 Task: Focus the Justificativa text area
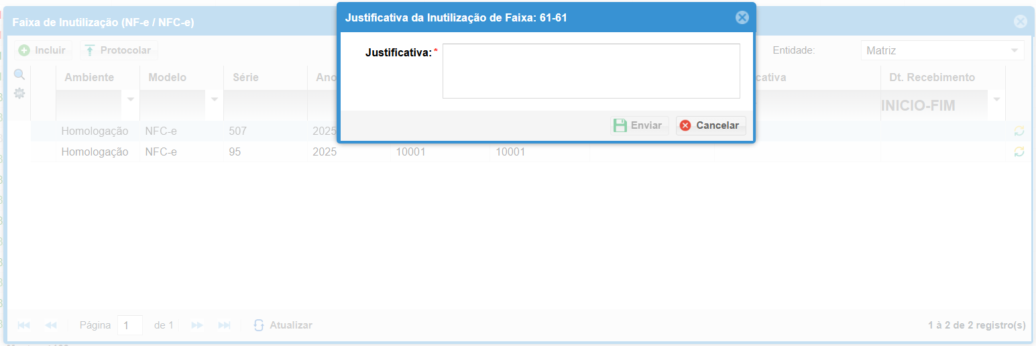pos(591,71)
